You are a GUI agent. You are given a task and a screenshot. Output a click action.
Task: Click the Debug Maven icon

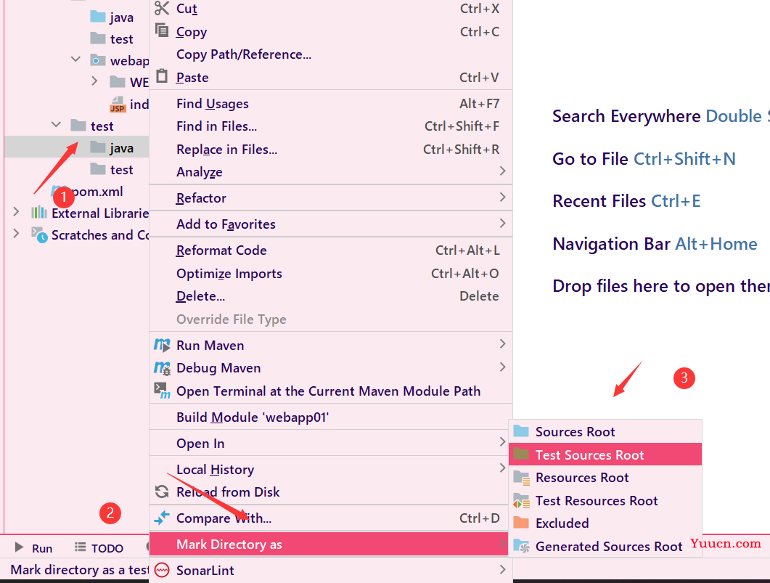162,368
